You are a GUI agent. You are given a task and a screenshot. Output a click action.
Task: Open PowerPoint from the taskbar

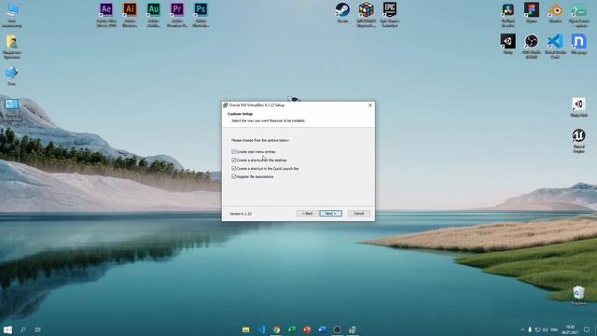pyautogui.click(x=307, y=329)
